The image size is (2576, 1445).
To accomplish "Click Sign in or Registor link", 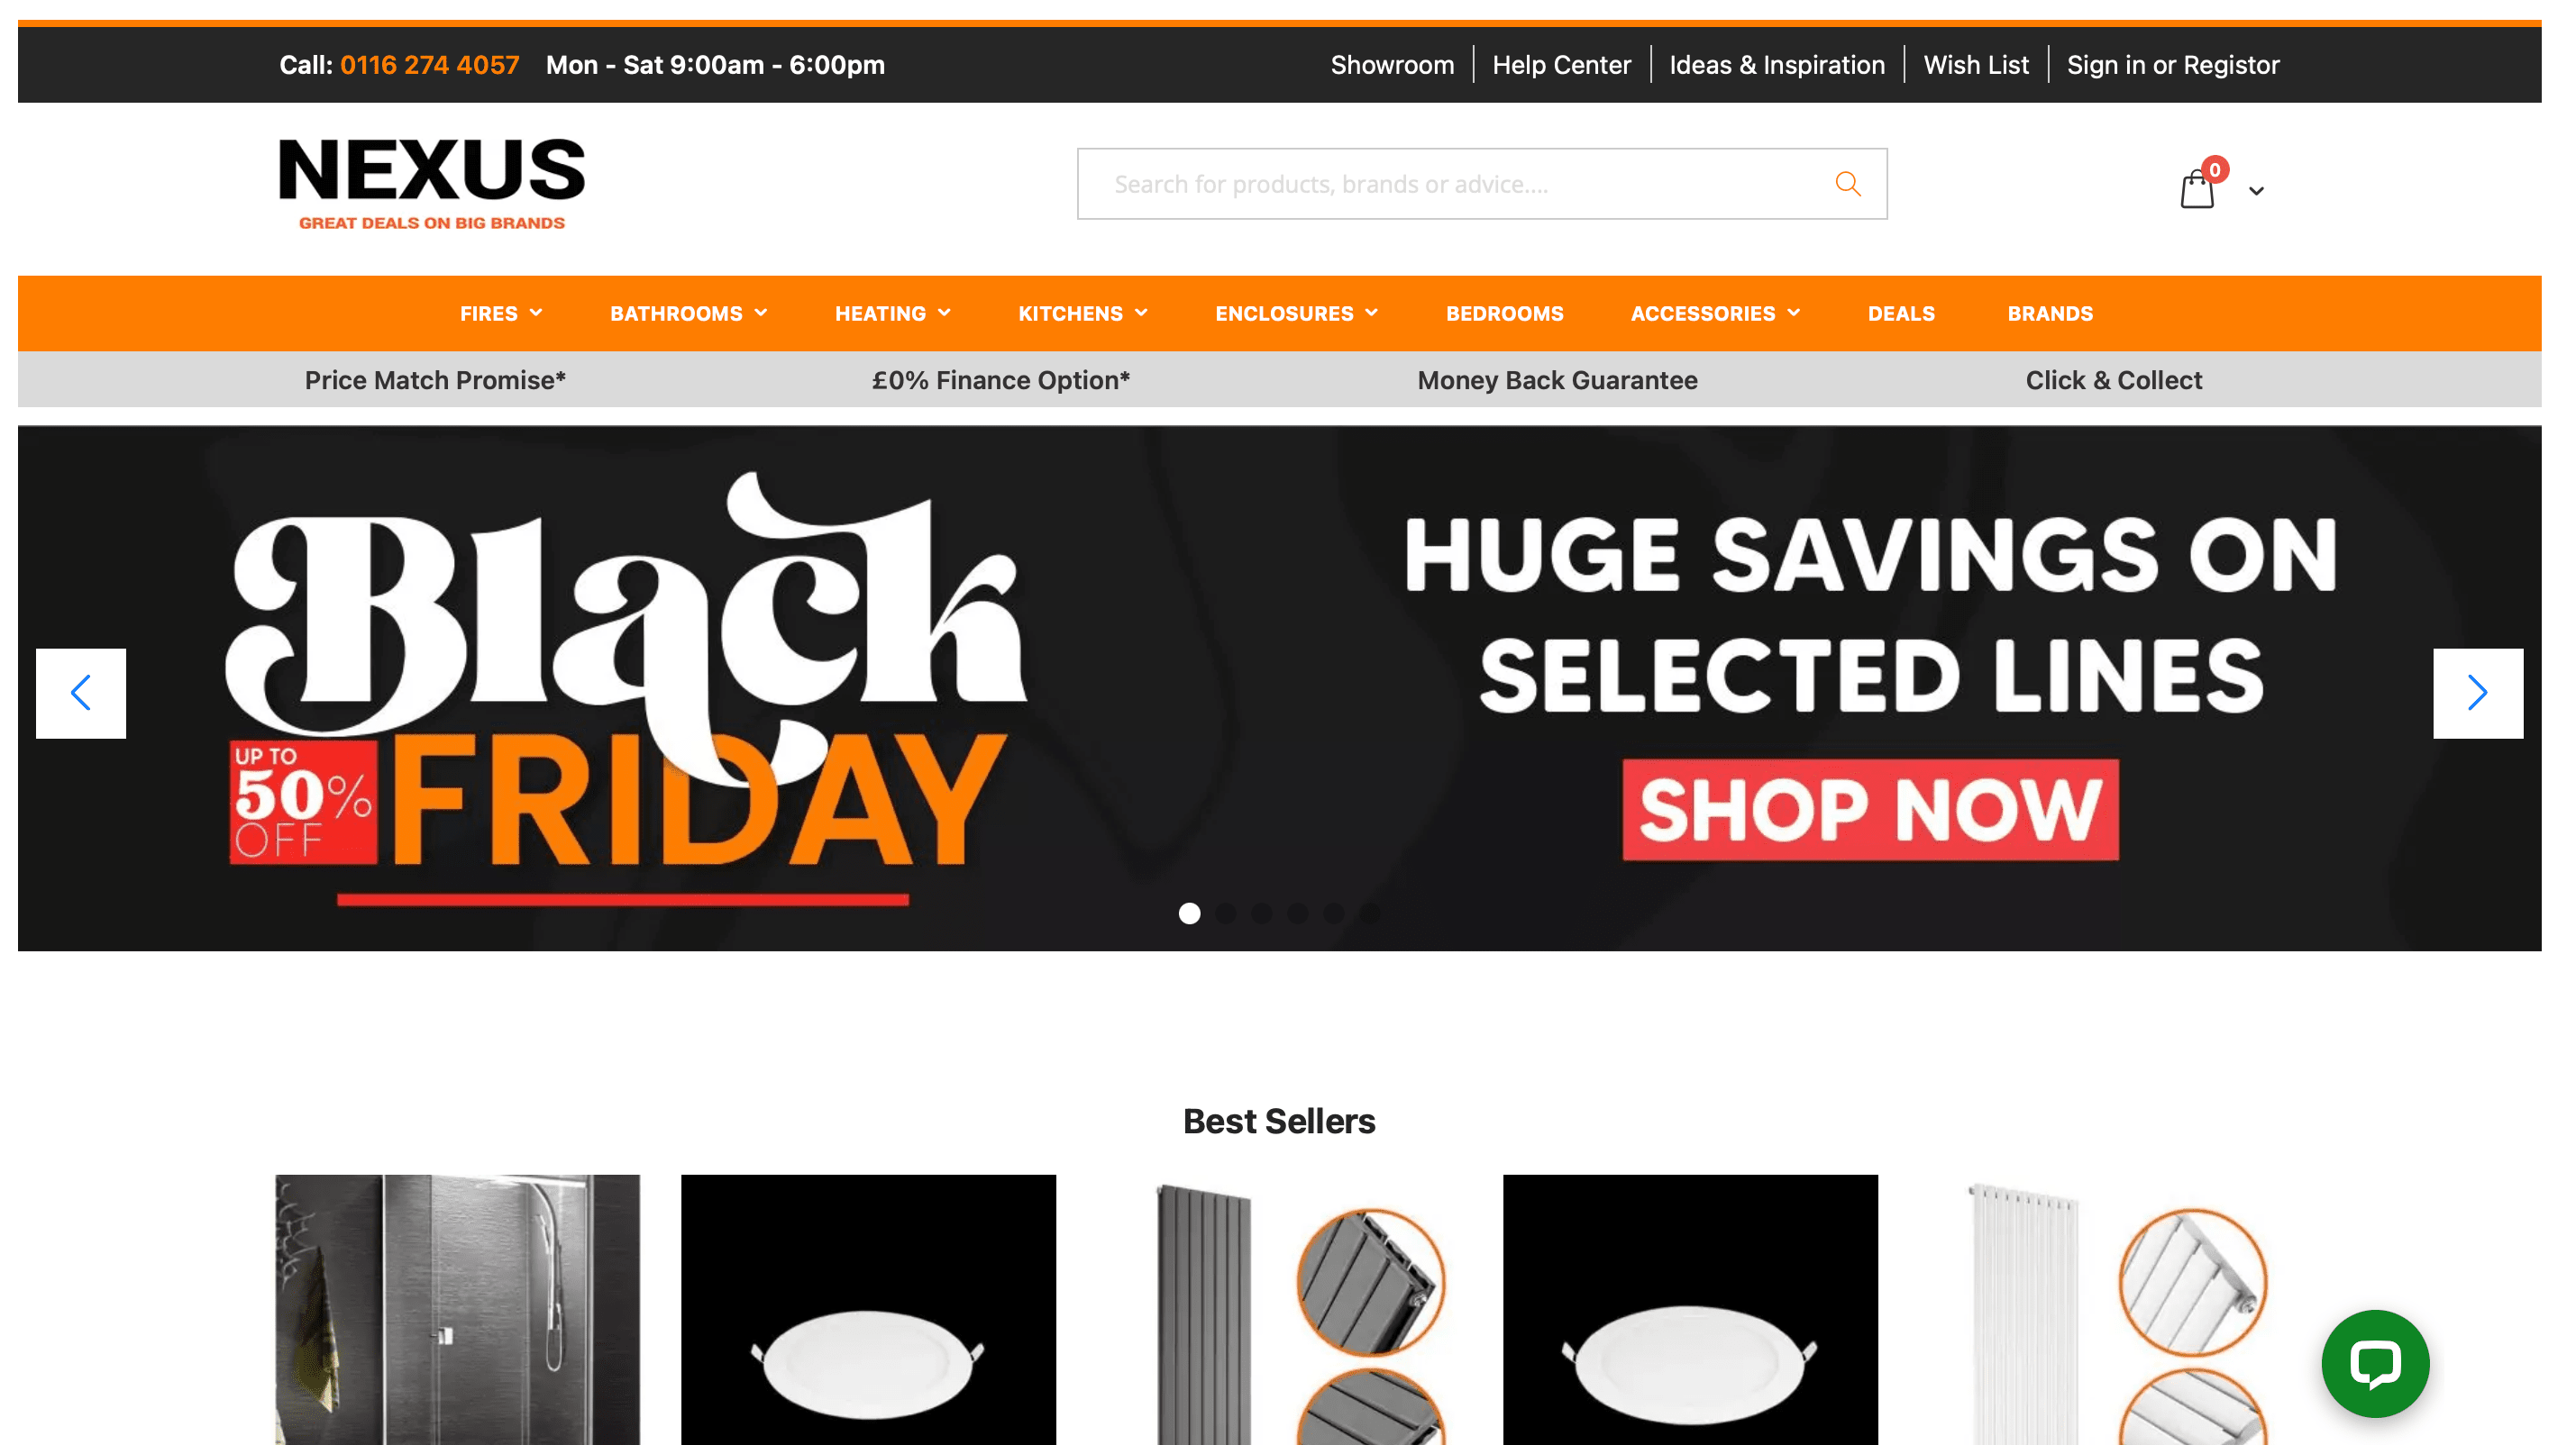I will tap(2172, 65).
